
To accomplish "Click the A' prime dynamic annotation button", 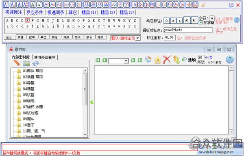I will click(194, 20).
